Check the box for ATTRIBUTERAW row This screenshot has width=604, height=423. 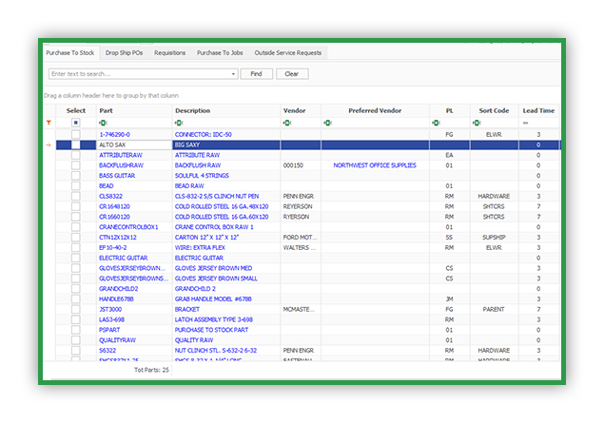coord(76,155)
